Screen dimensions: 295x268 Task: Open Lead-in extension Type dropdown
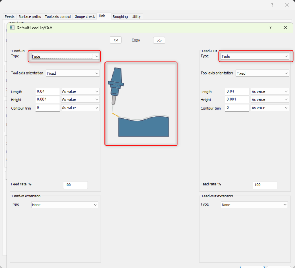[x=65, y=205]
